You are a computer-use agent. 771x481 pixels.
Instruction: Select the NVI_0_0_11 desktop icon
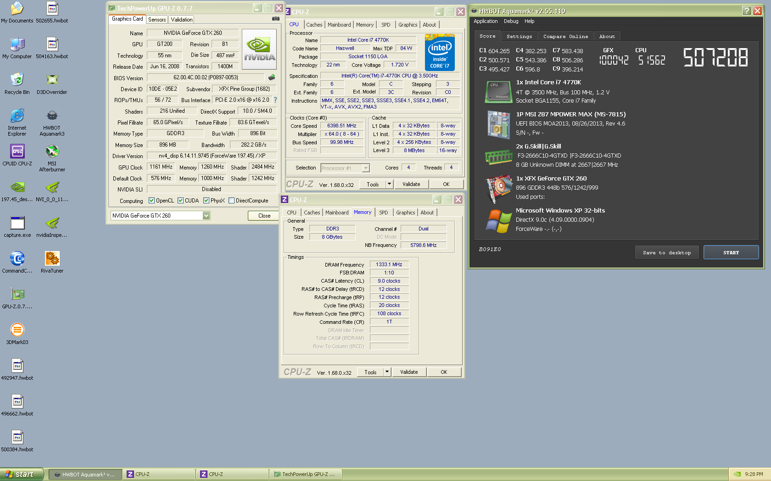coord(52,191)
